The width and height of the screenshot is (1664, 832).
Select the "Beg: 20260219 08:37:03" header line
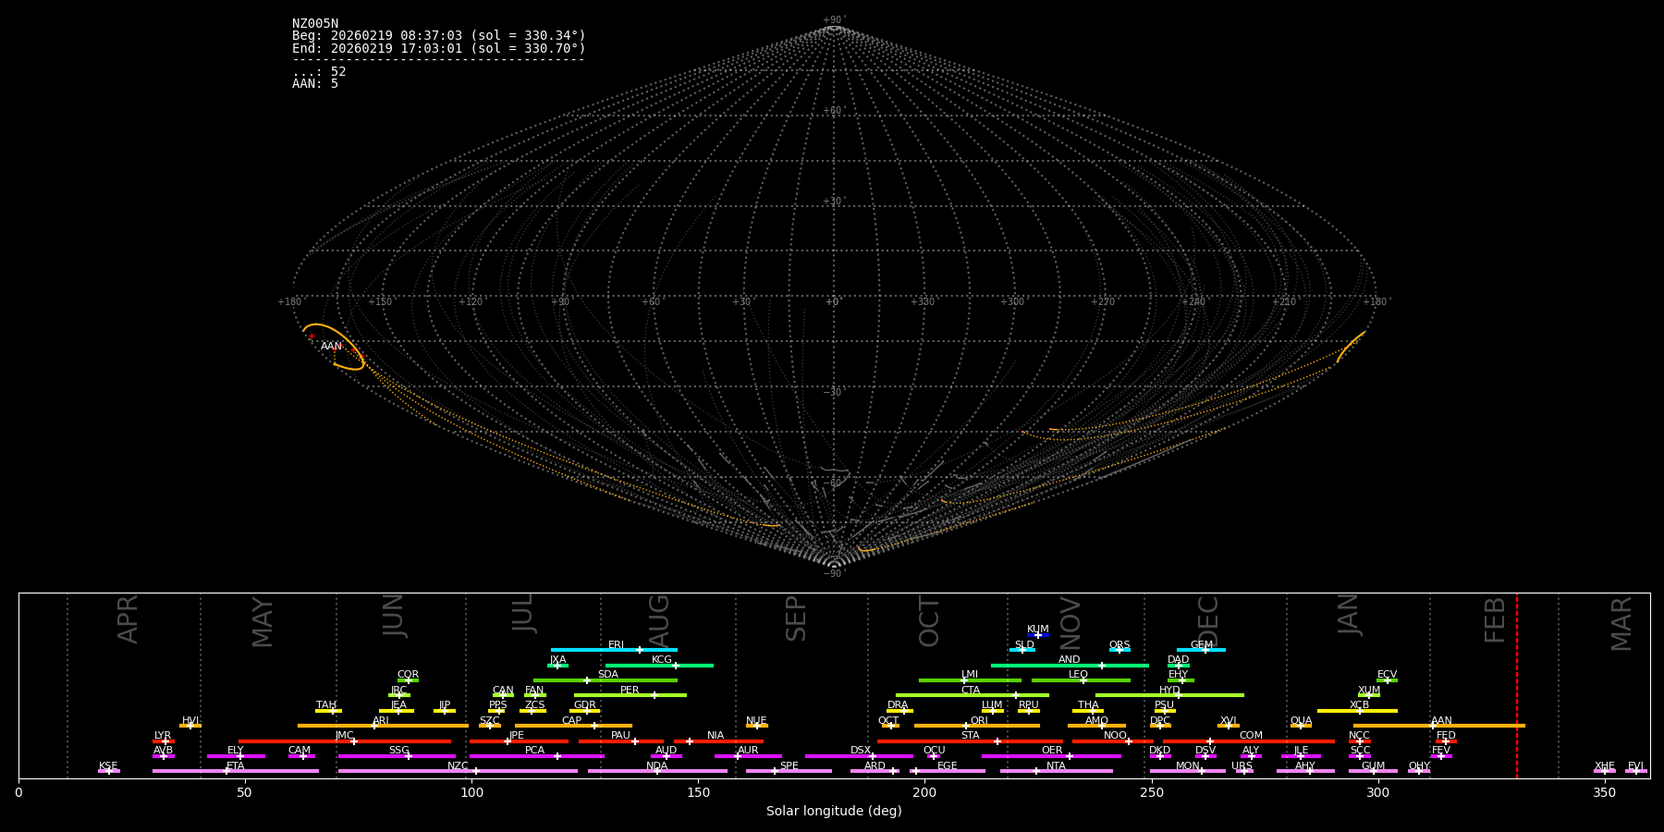coord(439,36)
